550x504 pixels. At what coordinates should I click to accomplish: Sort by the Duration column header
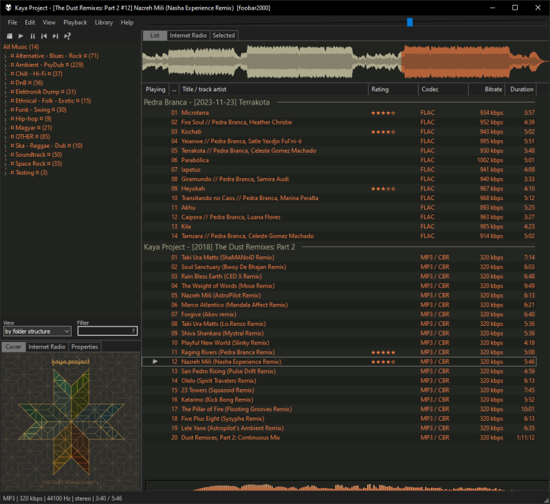[x=521, y=89]
